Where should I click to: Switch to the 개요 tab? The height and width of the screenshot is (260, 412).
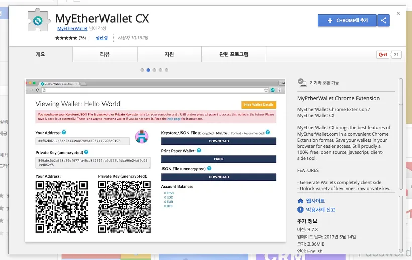pos(41,54)
